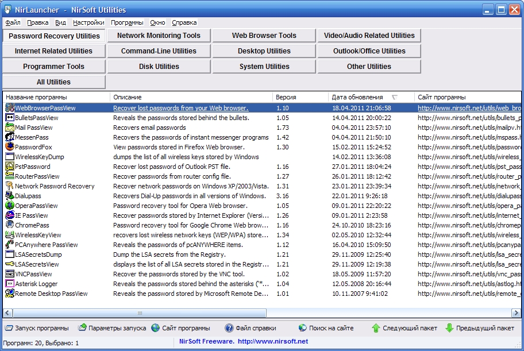Select Other Utilities category
Image resolution: width=524 pixels, height=351 pixels.
[x=369, y=67]
